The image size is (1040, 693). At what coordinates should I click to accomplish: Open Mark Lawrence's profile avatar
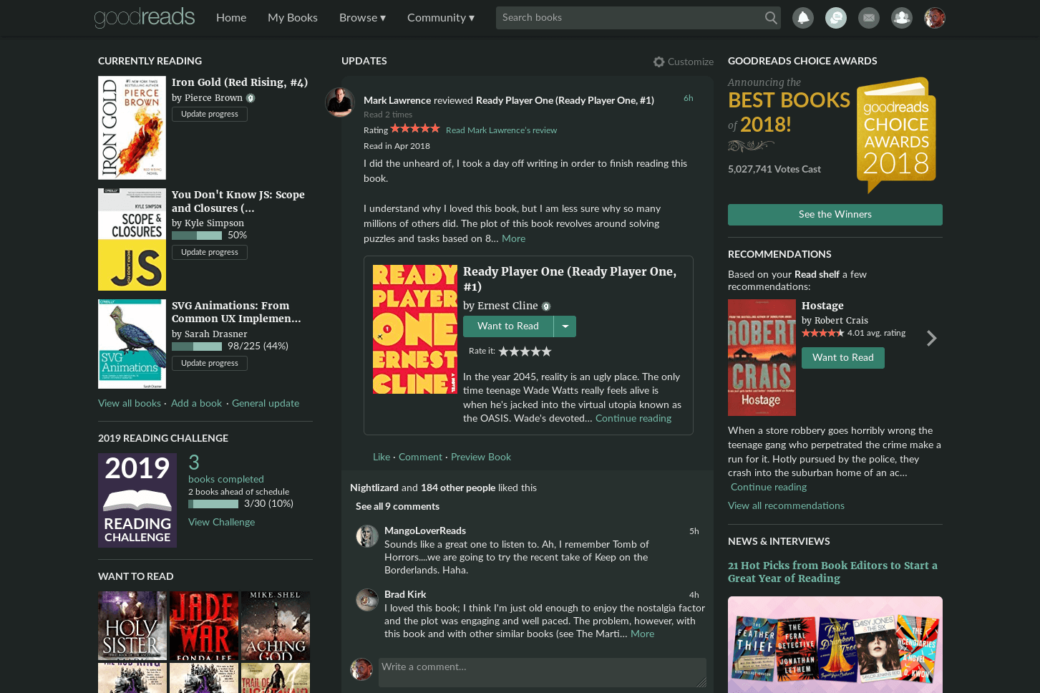(x=340, y=102)
